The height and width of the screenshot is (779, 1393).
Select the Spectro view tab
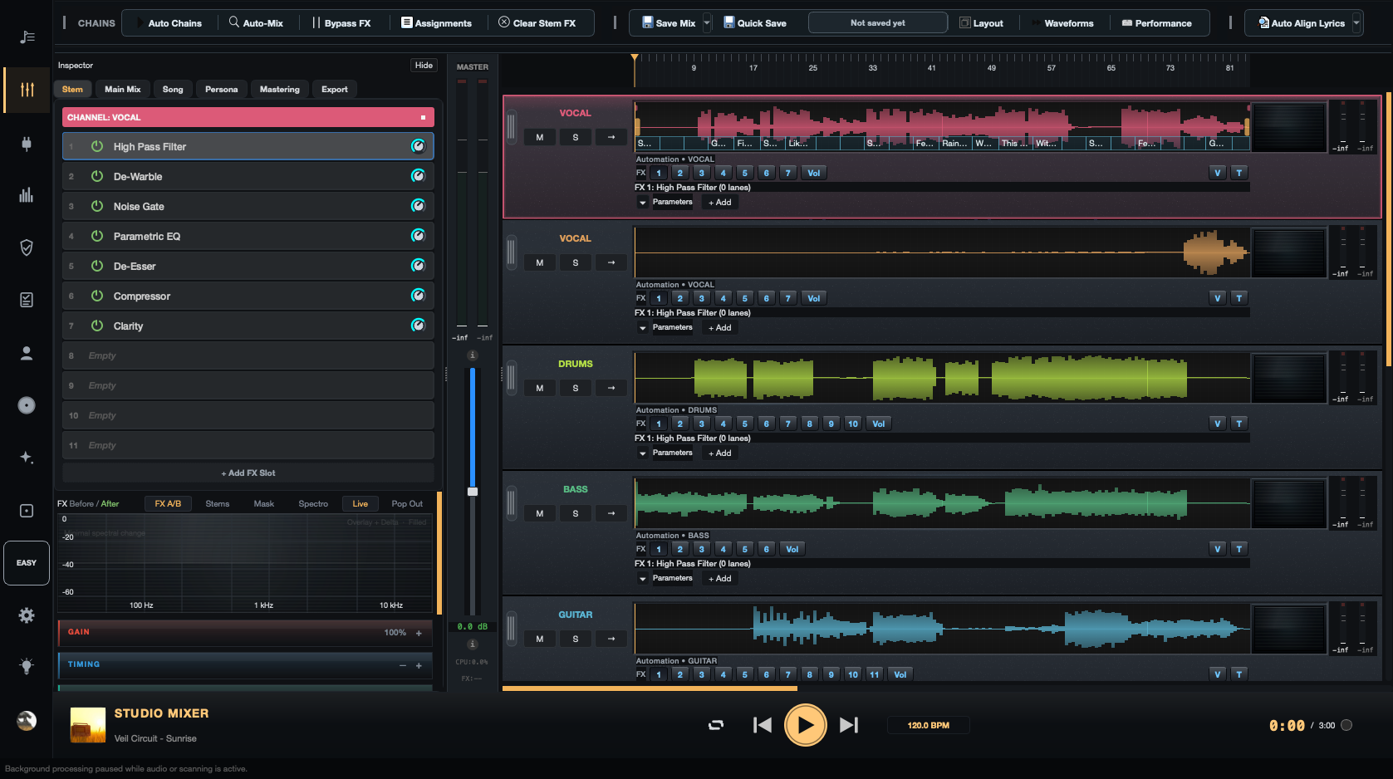point(313,503)
